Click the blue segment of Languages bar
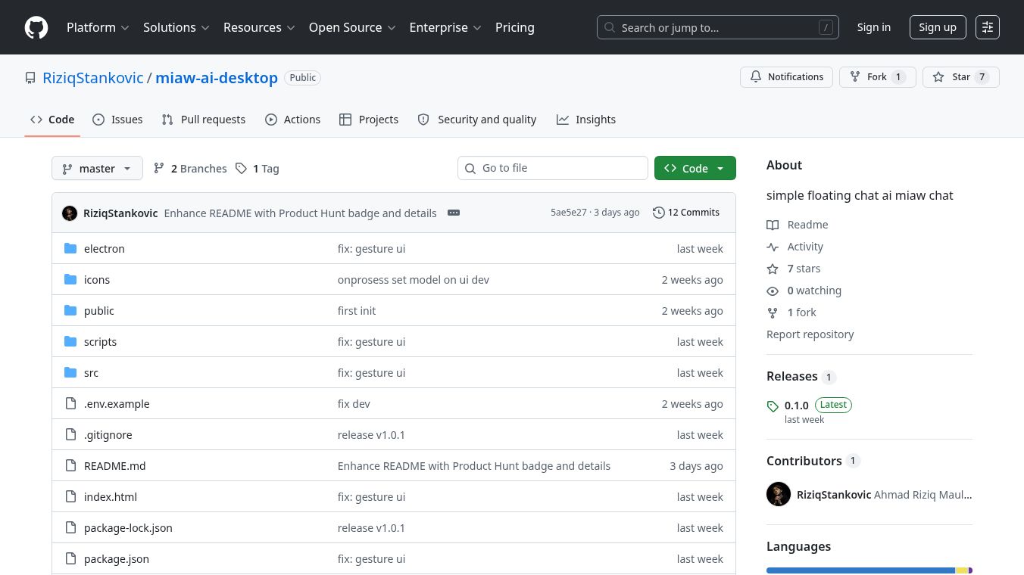This screenshot has height=575, width=1024. (860, 570)
